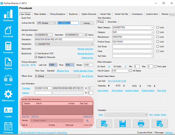The width and height of the screenshot is (175, 135).
Task: Click the Part Of Carton field
Action: pos(120,71)
